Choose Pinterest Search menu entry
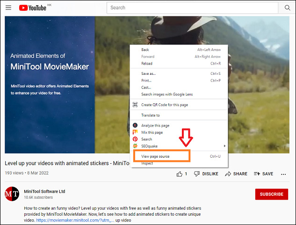 pyautogui.click(x=179, y=139)
